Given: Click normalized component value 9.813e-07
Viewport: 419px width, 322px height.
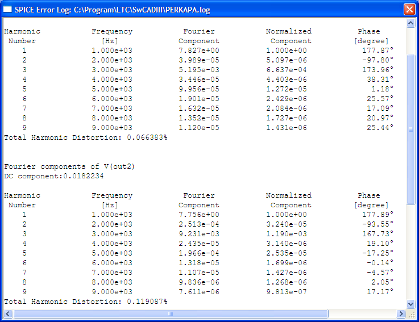Looking at the screenshot, I should pyautogui.click(x=287, y=292).
